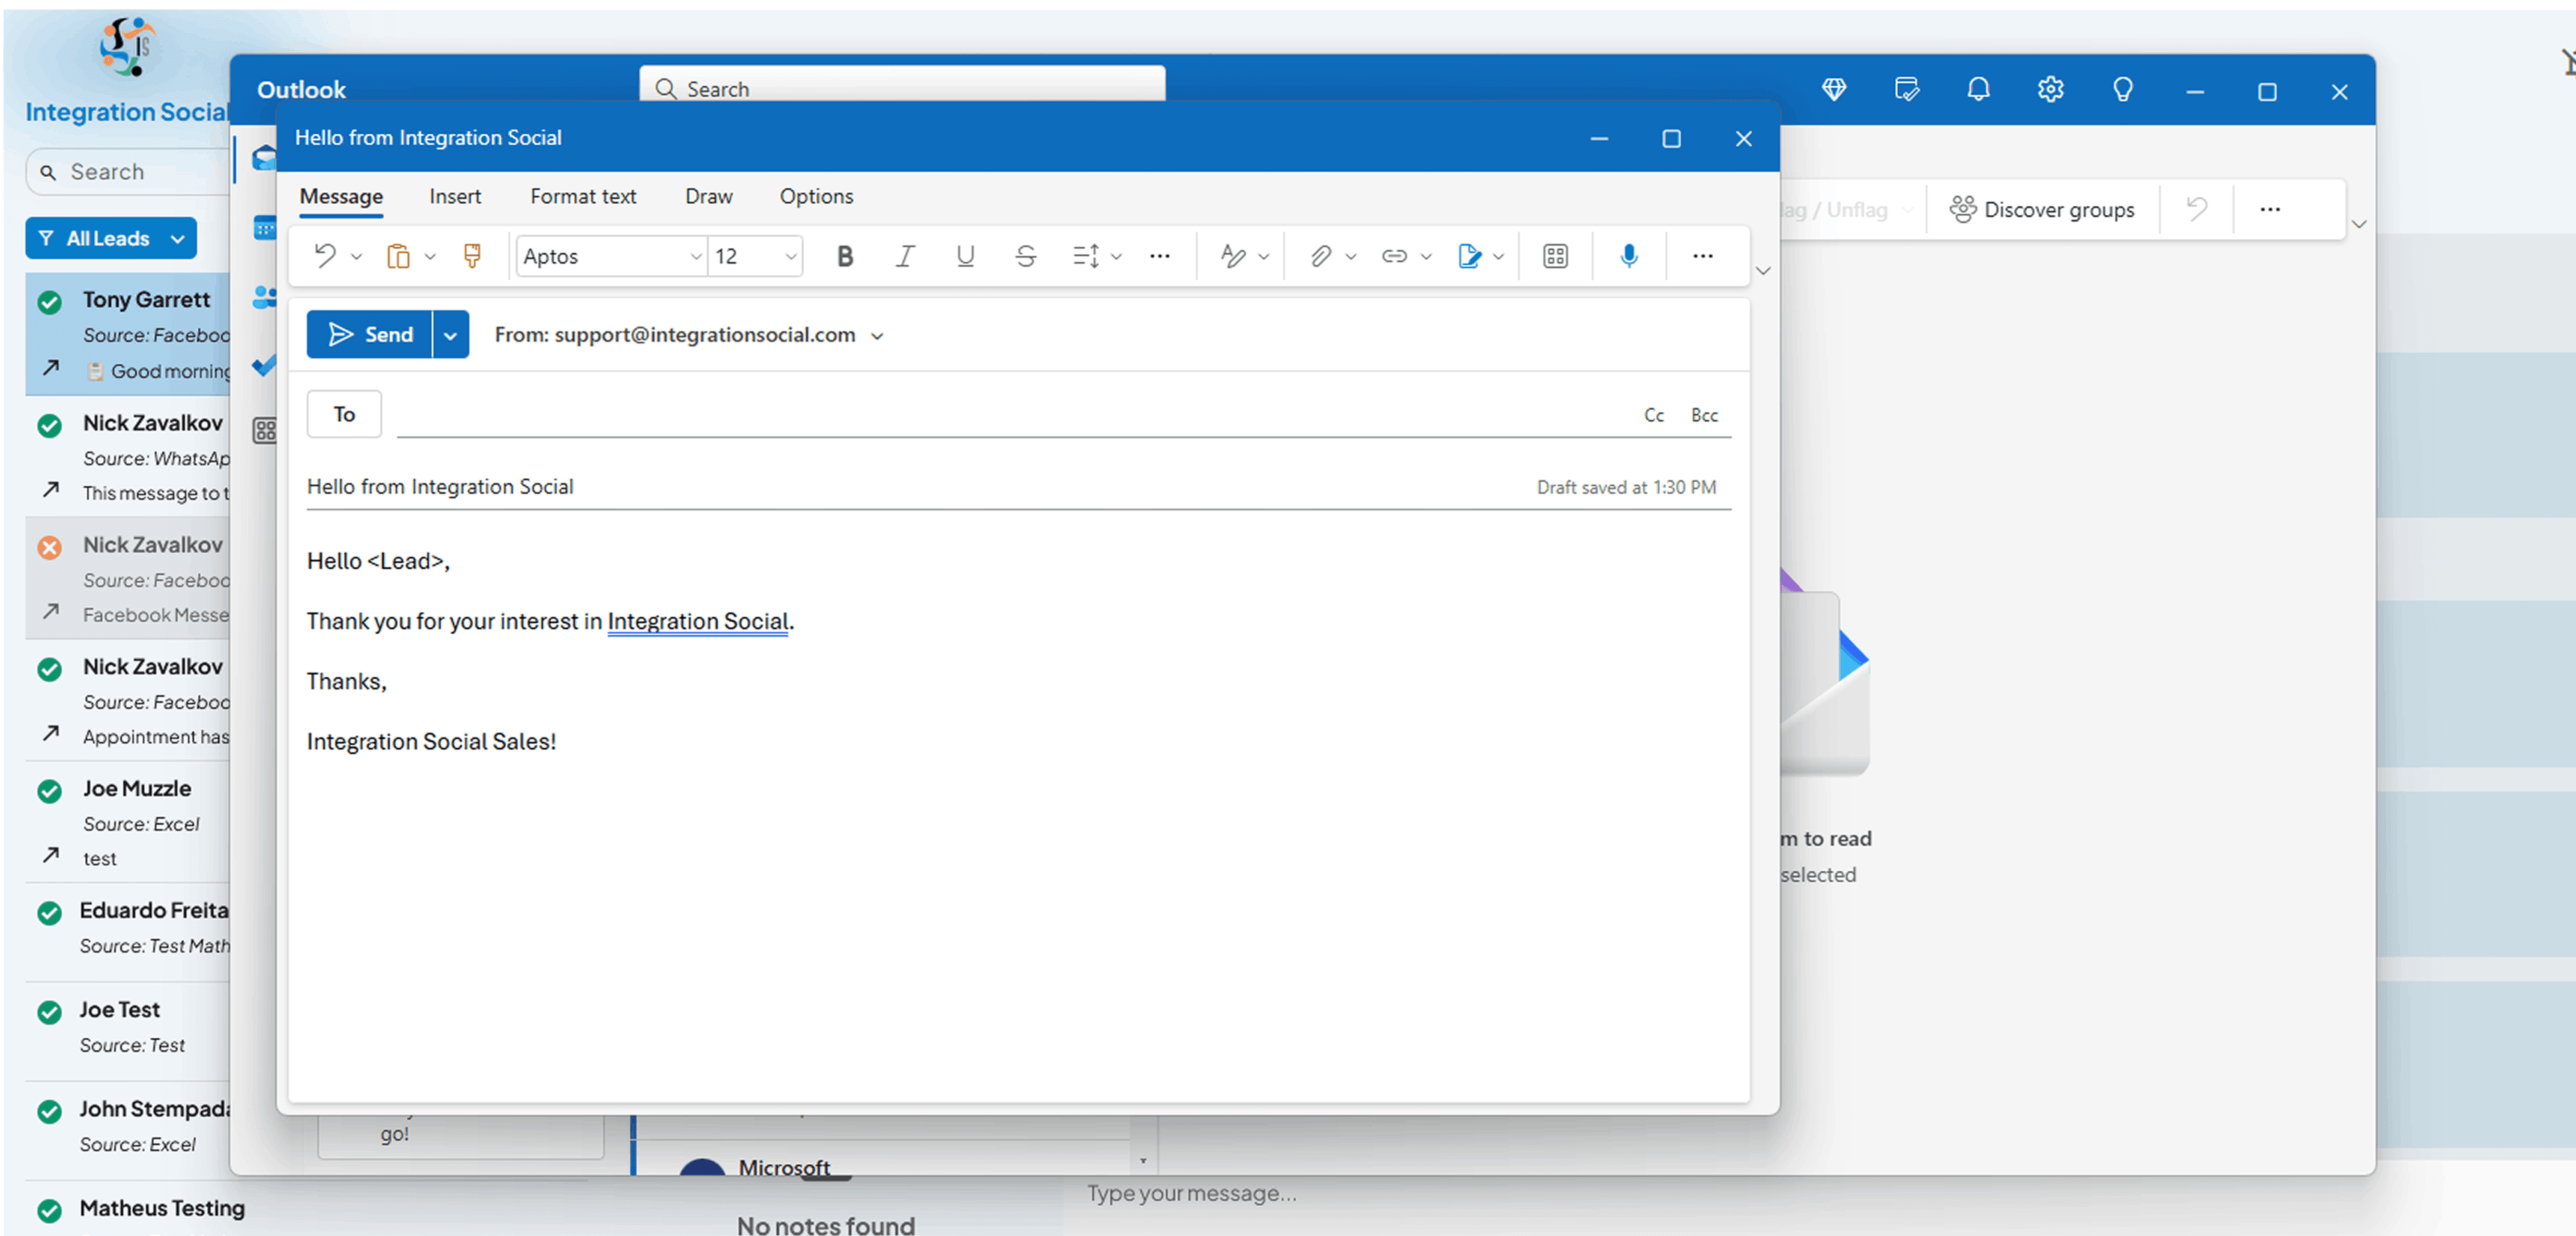Click the Attach file paperclip icon
Screen dimensions: 2576x1236
(x=1321, y=256)
